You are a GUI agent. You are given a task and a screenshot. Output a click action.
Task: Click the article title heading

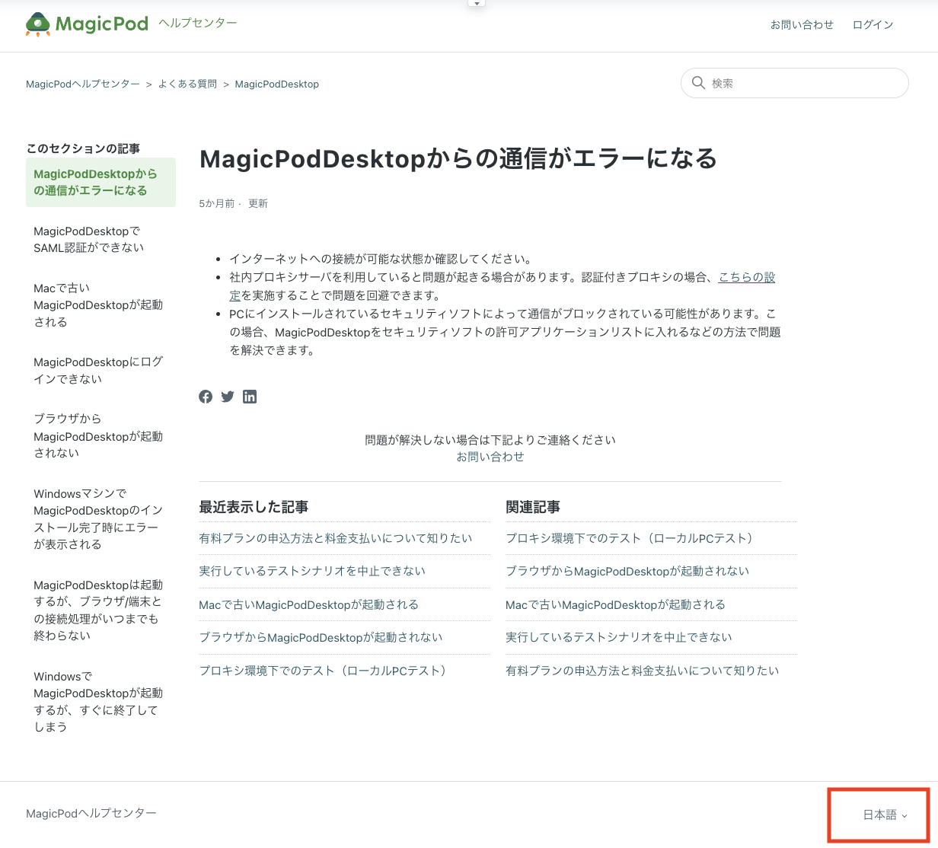pyautogui.click(x=458, y=158)
